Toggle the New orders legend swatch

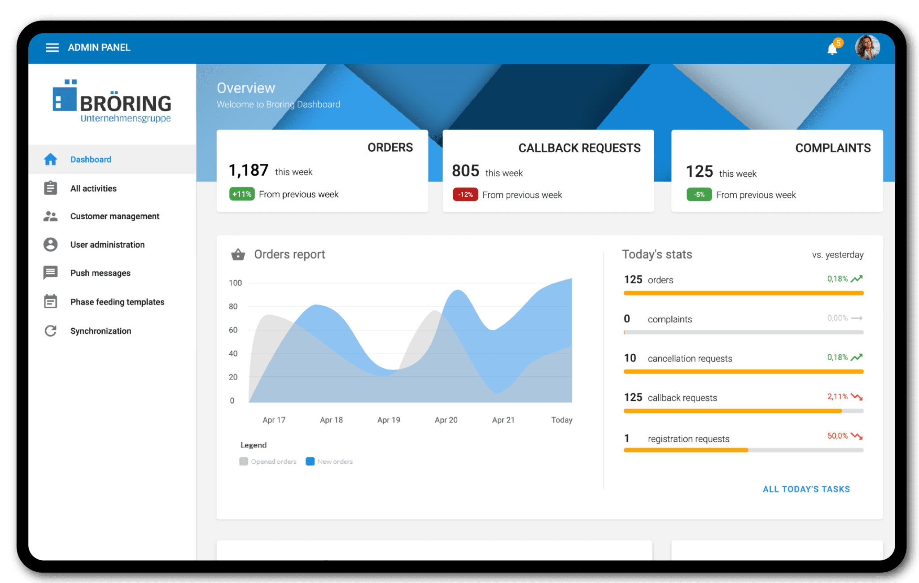coord(310,461)
